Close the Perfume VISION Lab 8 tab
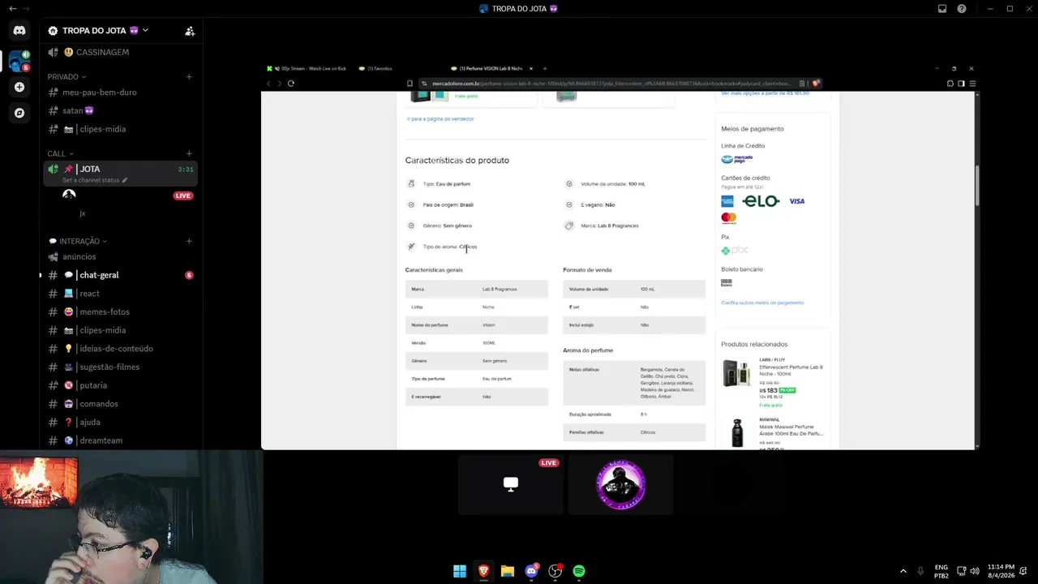The width and height of the screenshot is (1038, 584). [x=530, y=69]
